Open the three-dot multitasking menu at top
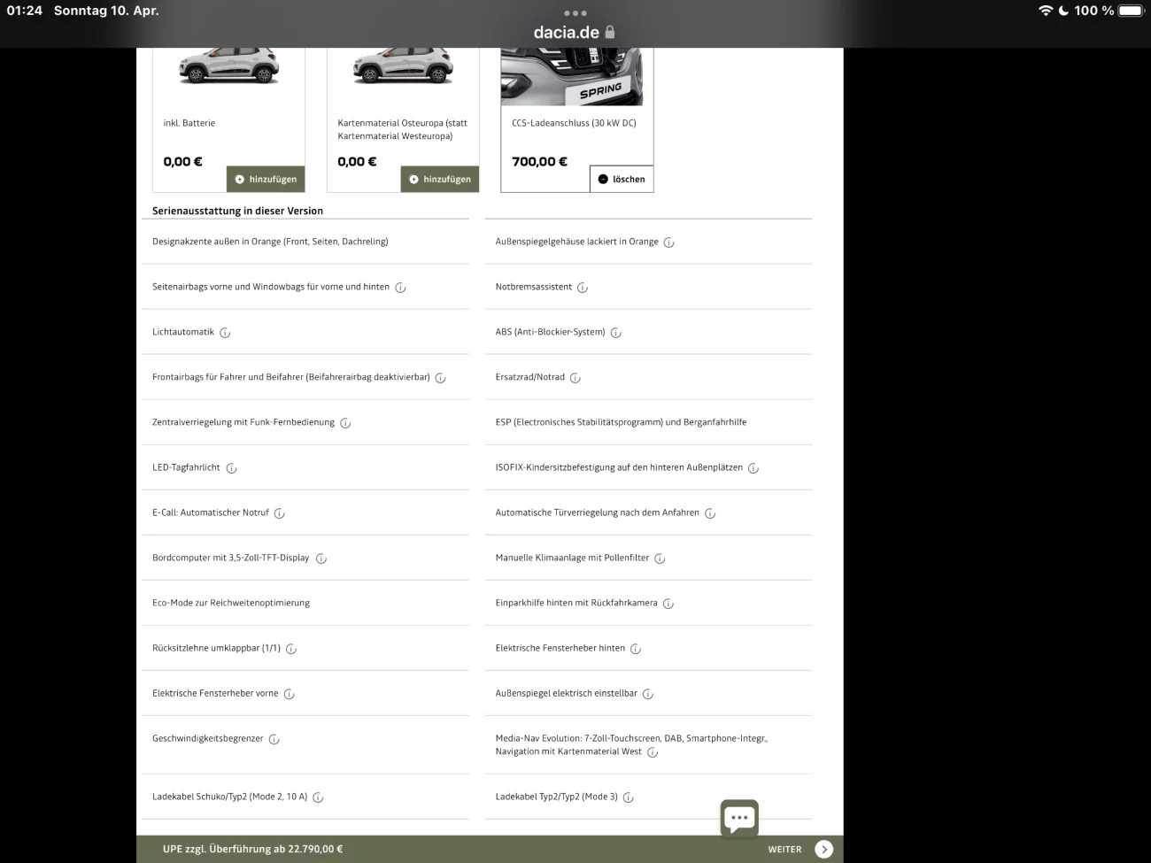The height and width of the screenshot is (863, 1151). click(575, 13)
